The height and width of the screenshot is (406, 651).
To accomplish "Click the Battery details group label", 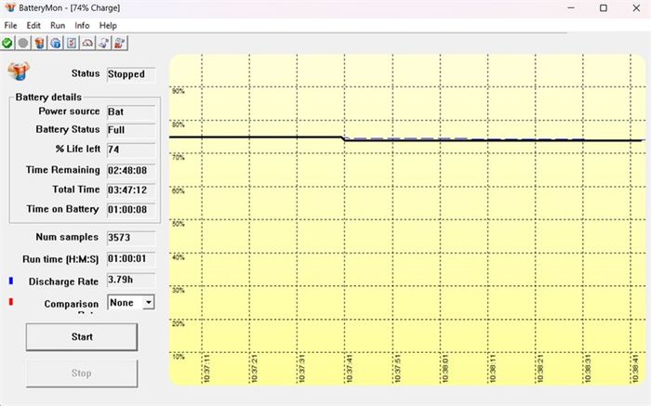I will tap(48, 97).
